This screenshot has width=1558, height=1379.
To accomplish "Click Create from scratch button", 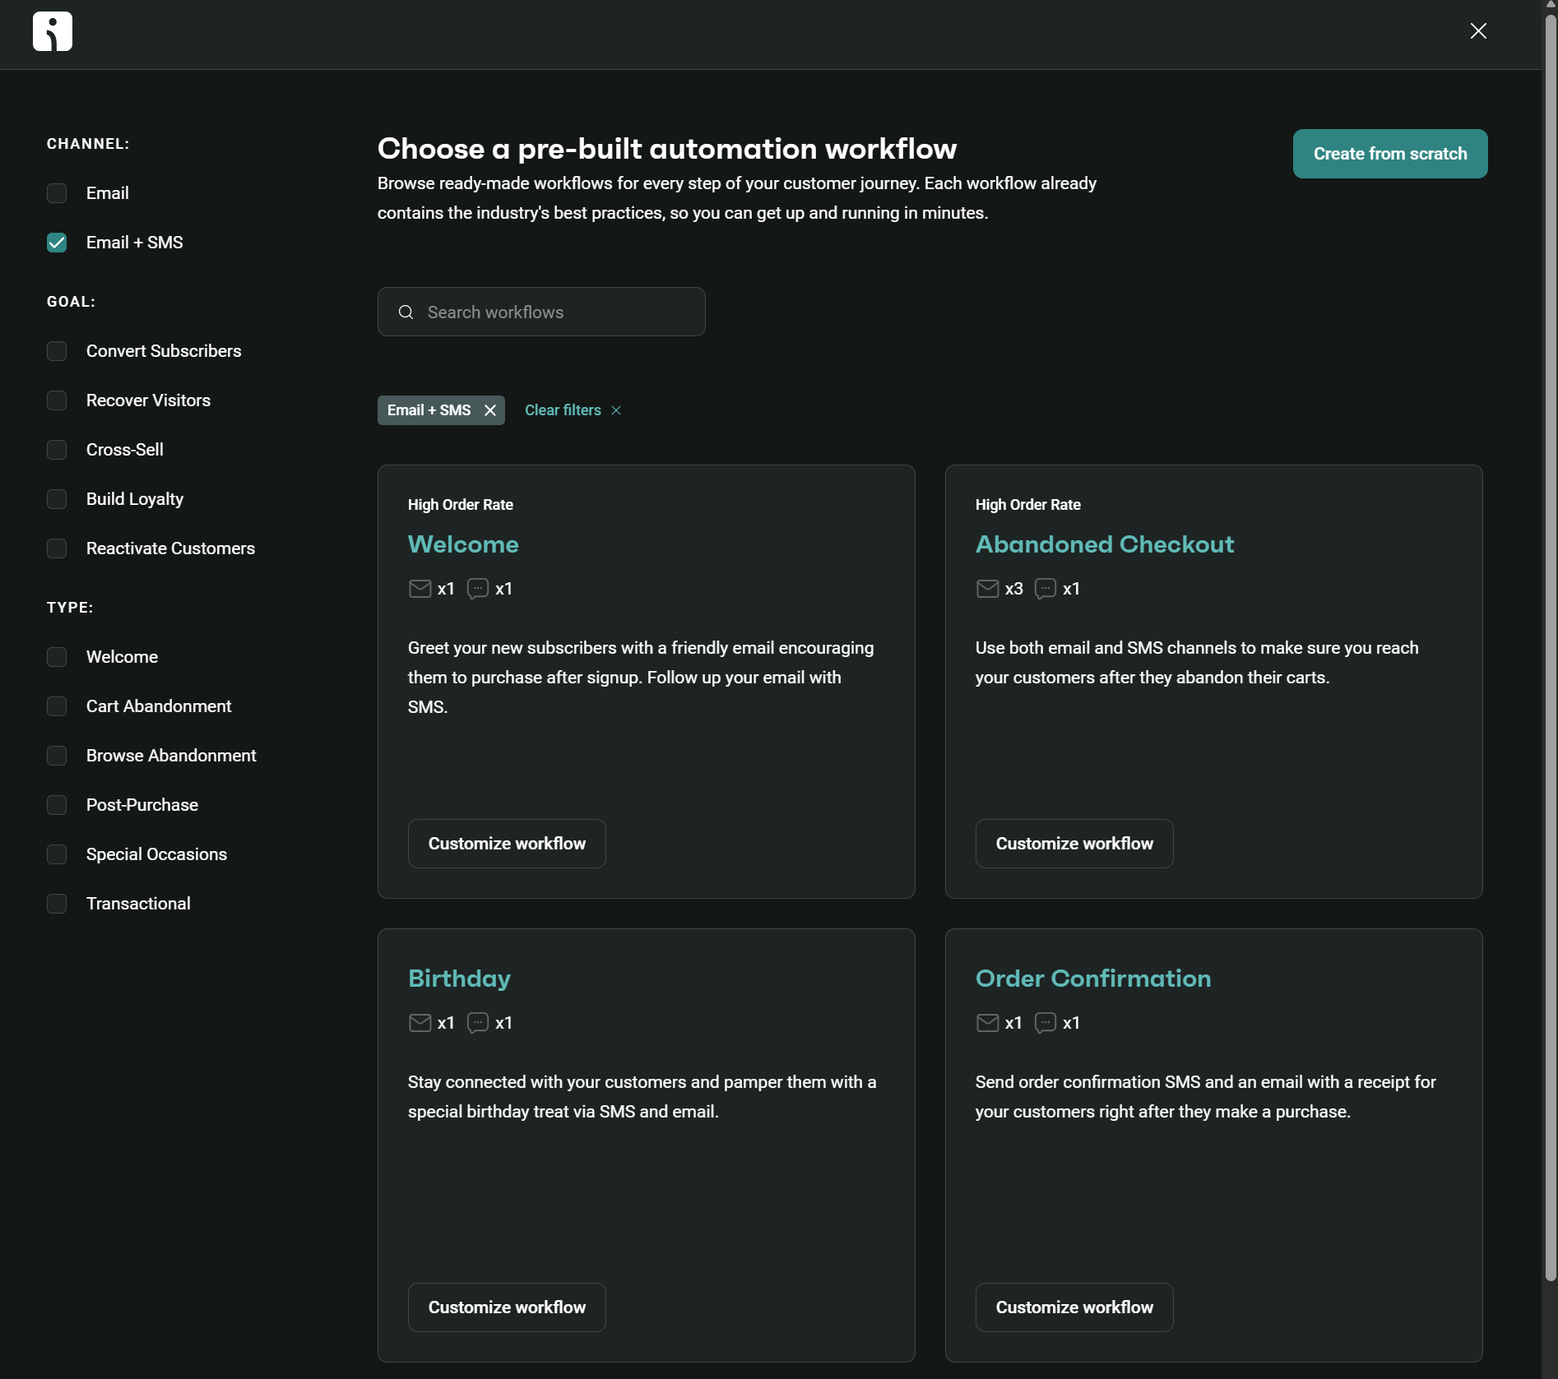I will (1390, 154).
